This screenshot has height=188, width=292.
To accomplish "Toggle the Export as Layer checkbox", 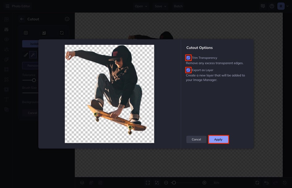I will click(x=188, y=70).
